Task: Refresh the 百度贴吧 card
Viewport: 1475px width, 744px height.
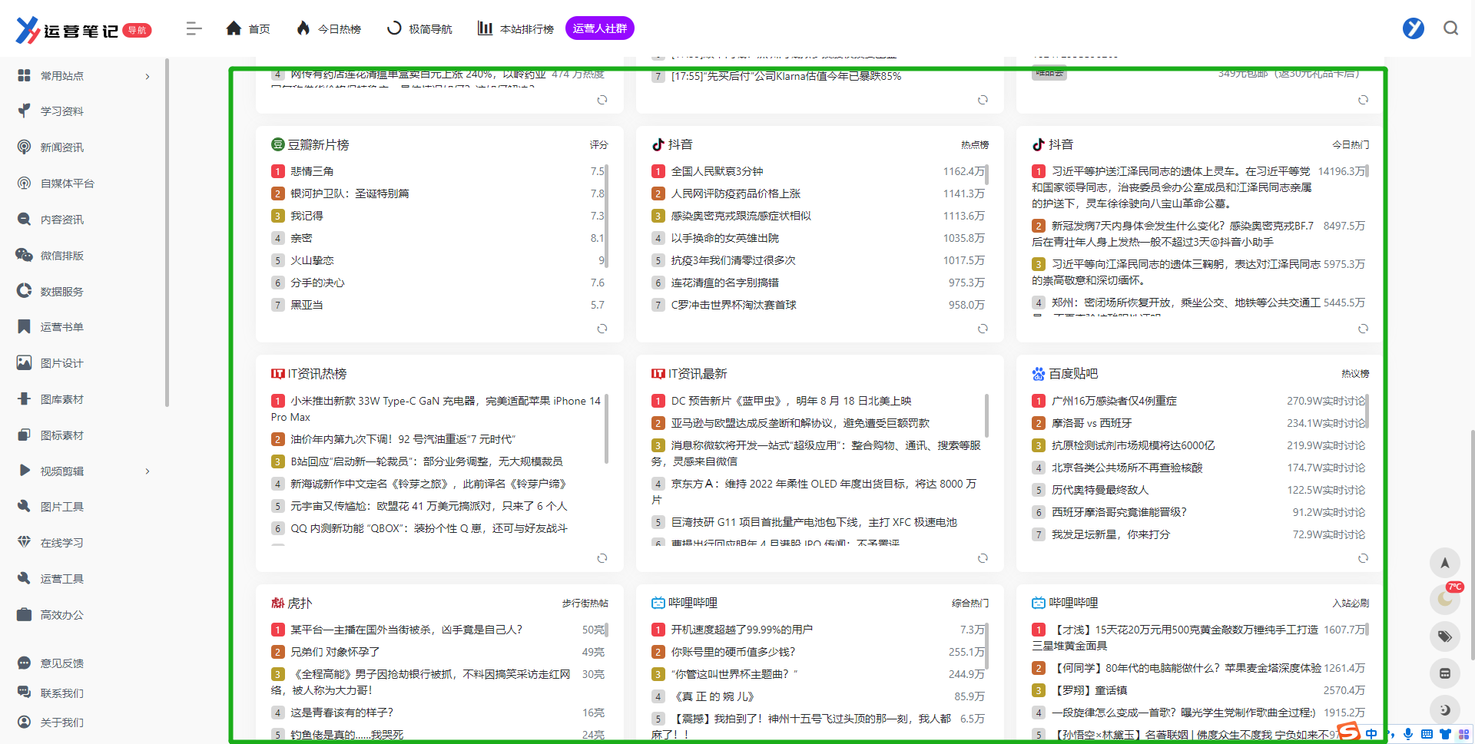Action: pyautogui.click(x=1363, y=558)
